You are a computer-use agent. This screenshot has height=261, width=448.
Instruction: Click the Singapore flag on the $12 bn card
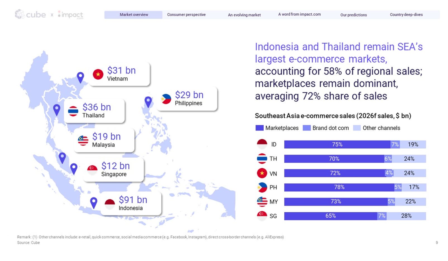(92, 170)
